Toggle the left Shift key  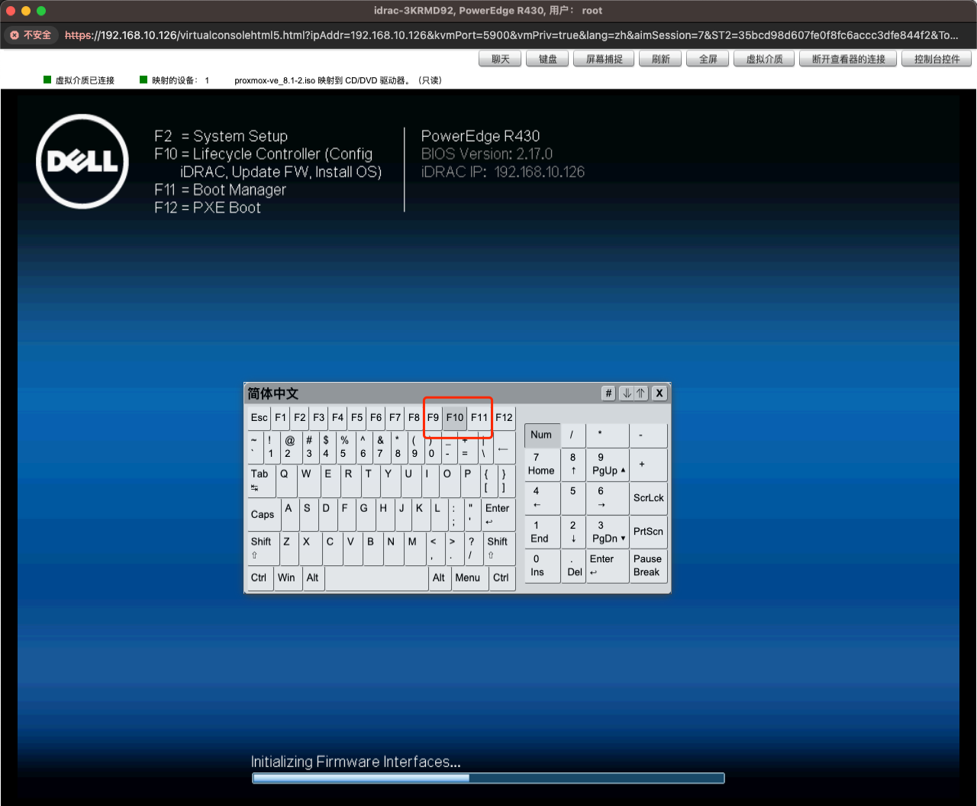pos(263,549)
